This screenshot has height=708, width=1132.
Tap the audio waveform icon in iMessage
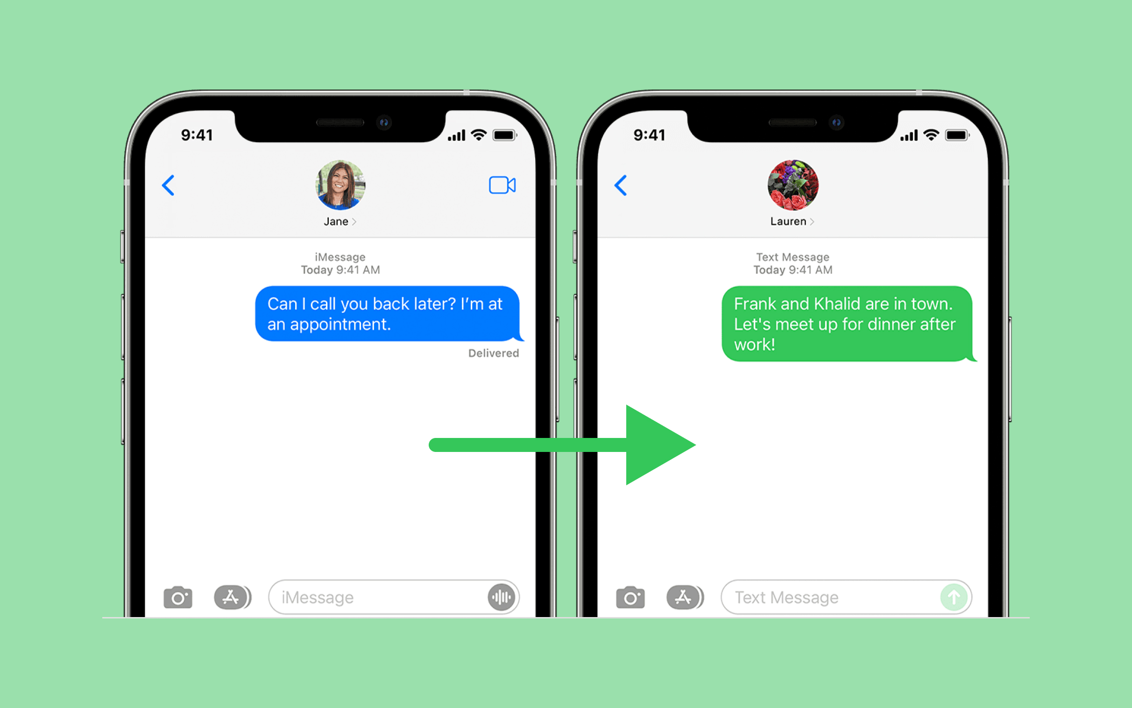(x=499, y=593)
